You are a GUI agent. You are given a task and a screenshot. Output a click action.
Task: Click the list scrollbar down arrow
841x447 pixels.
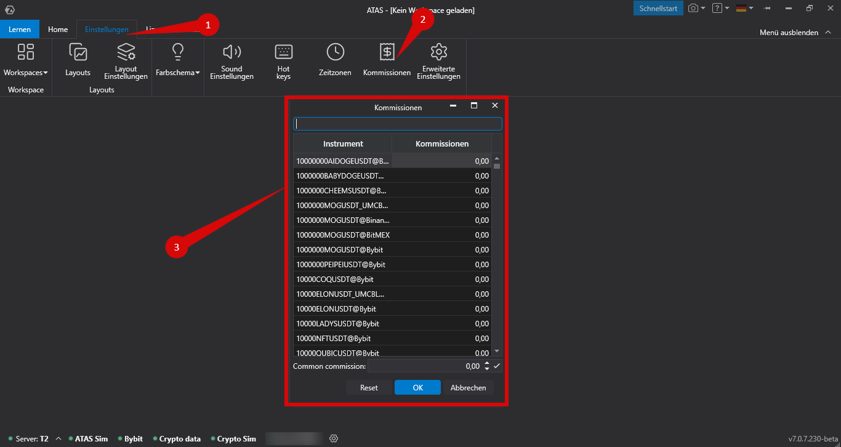tap(497, 351)
